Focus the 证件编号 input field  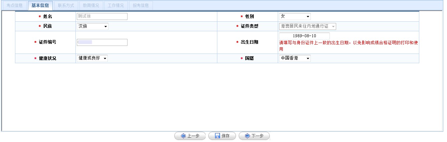point(102,42)
